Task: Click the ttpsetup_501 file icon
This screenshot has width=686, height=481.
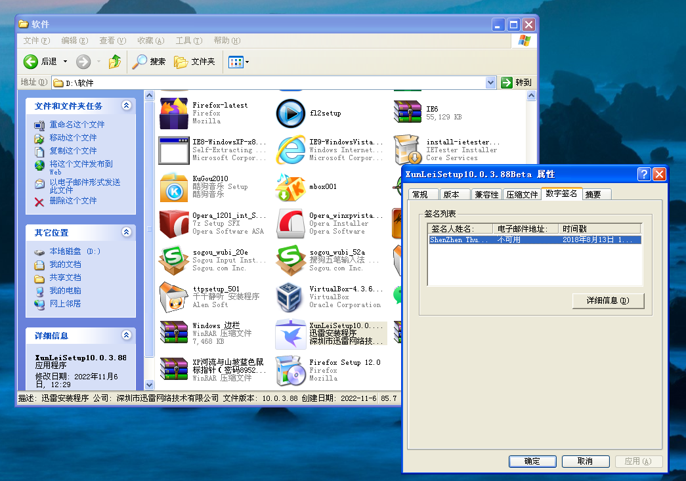Action: pyautogui.click(x=174, y=297)
